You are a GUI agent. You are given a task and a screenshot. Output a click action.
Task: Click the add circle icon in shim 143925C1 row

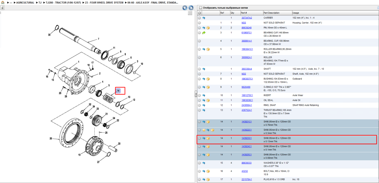(199, 155)
